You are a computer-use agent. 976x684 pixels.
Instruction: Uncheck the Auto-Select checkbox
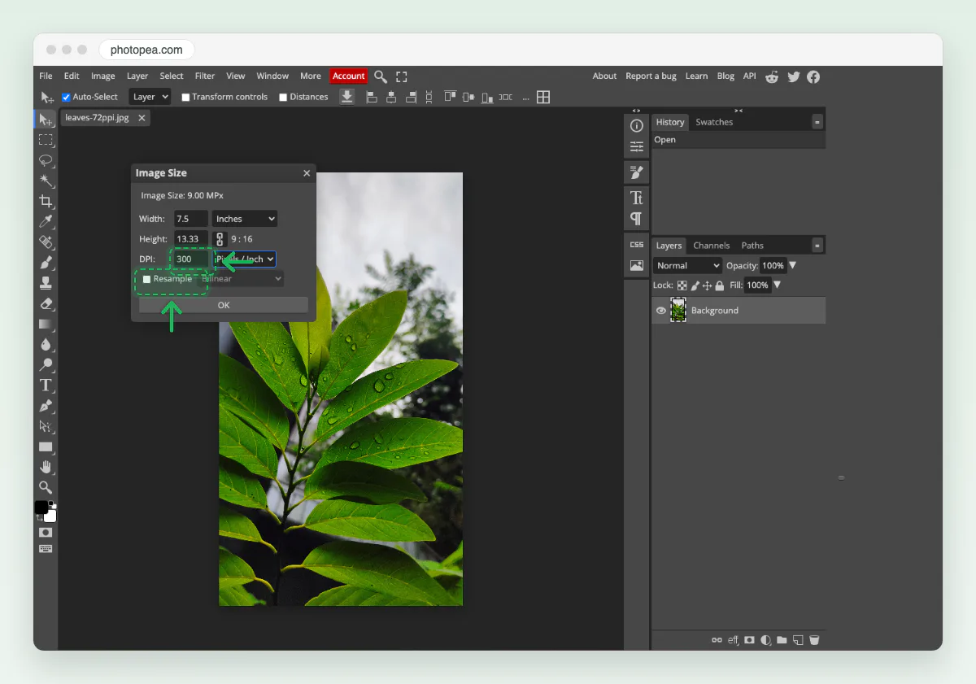pyautogui.click(x=67, y=98)
